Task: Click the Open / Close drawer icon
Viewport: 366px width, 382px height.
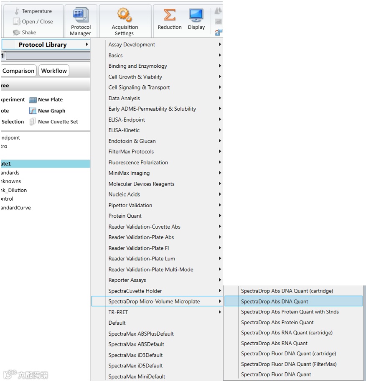Action: (17, 21)
